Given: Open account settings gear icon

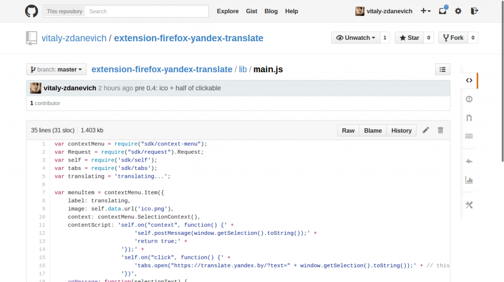Looking at the screenshot, I should pyautogui.click(x=458, y=11).
